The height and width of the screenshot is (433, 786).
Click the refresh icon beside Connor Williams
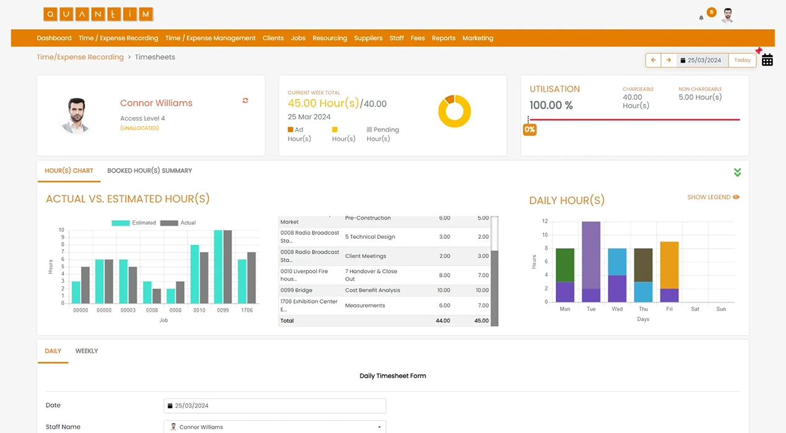point(245,101)
